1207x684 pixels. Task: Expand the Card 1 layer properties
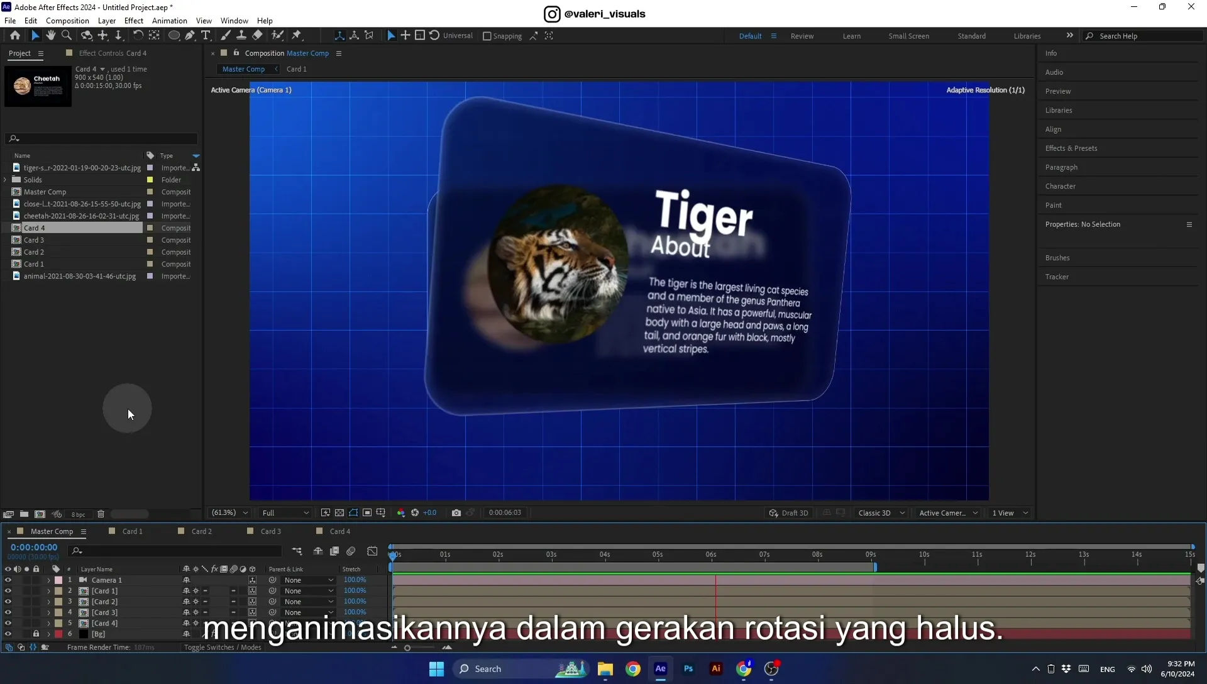[48, 591]
